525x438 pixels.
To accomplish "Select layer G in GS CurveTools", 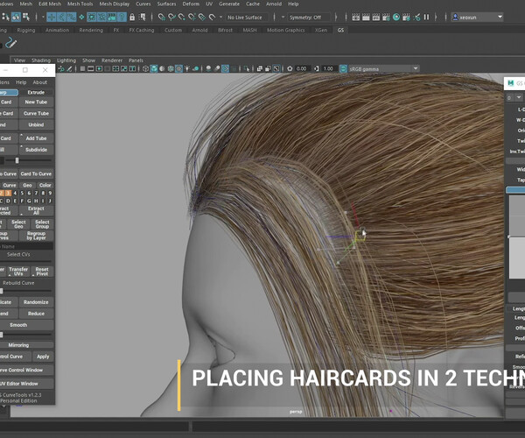I will click(29, 201).
